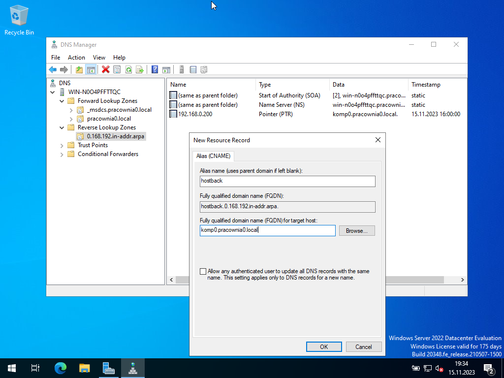Screen dimensions: 504x378
Task: Sort records by the Data column header
Action: [369, 85]
